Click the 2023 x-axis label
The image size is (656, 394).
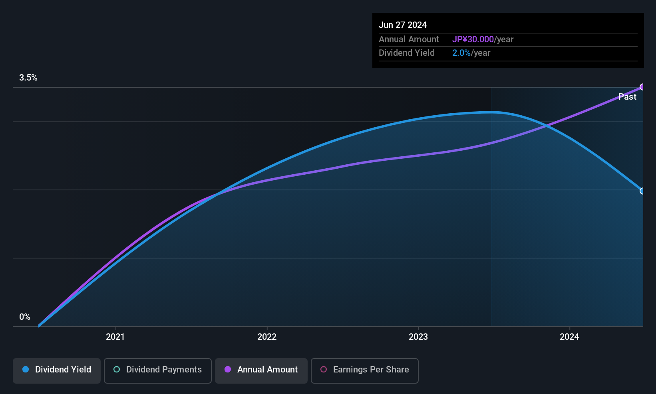[418, 337]
